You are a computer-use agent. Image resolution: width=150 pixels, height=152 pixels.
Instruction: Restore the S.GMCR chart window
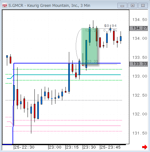click(x=132, y=6)
